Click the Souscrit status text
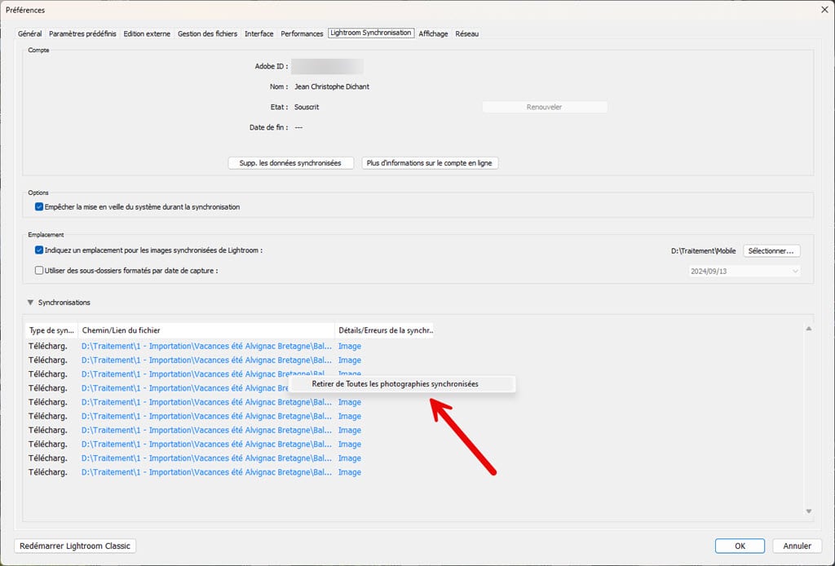The image size is (835, 566). point(307,107)
